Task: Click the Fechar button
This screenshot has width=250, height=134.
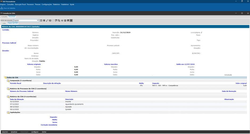Action: [x=44, y=132]
